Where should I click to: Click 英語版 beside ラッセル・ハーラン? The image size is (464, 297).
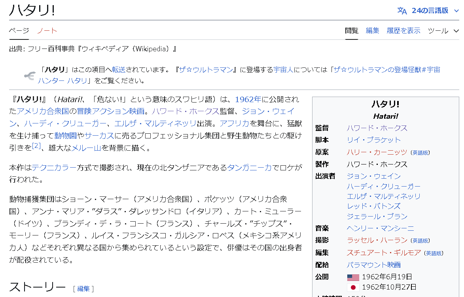tap(420, 241)
